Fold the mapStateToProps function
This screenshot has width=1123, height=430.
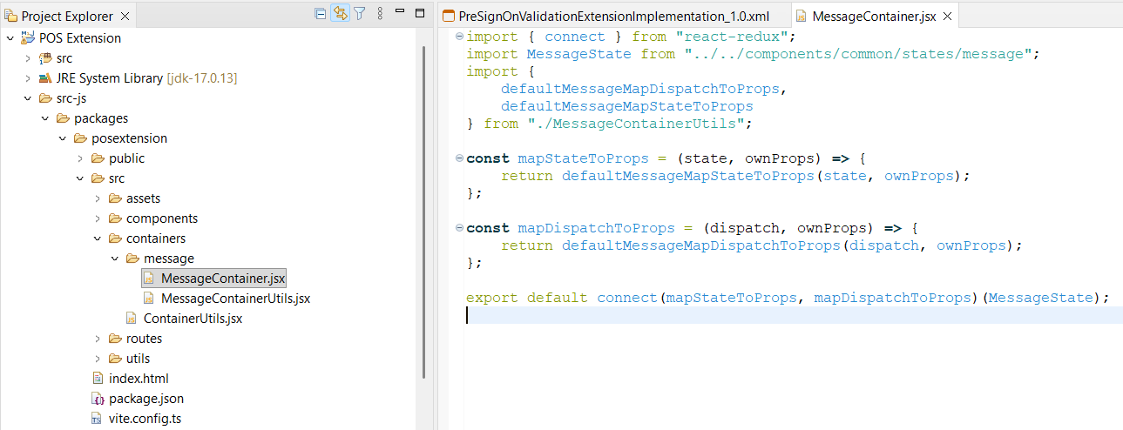tap(458, 158)
